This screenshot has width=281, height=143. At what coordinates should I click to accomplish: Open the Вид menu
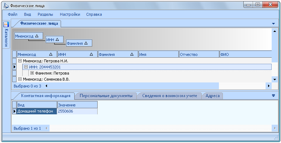27,14
